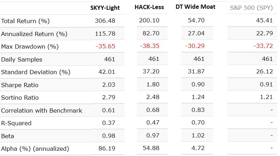This screenshot has height=156, width=280.
Task: Select the HACK-Less column header
Action: coord(150,7)
